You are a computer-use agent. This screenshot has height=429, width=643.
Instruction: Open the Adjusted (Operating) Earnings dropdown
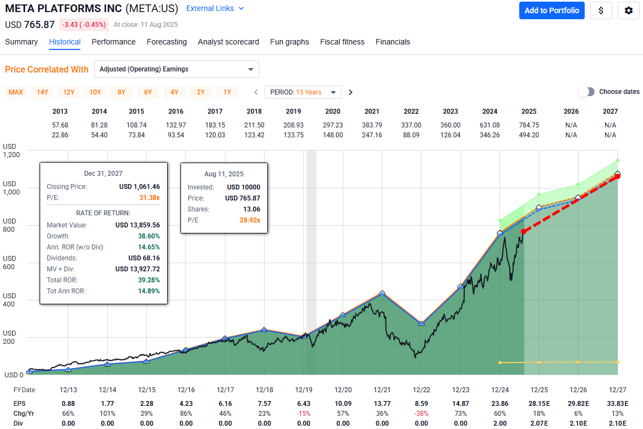pyautogui.click(x=176, y=69)
